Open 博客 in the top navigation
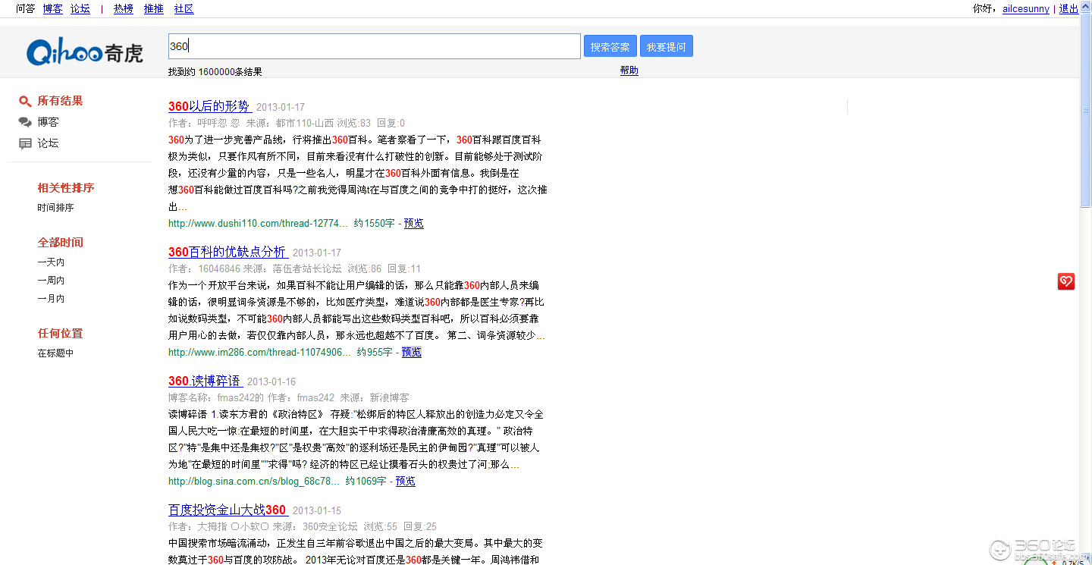Image resolution: width=1092 pixels, height=565 pixels. (53, 9)
